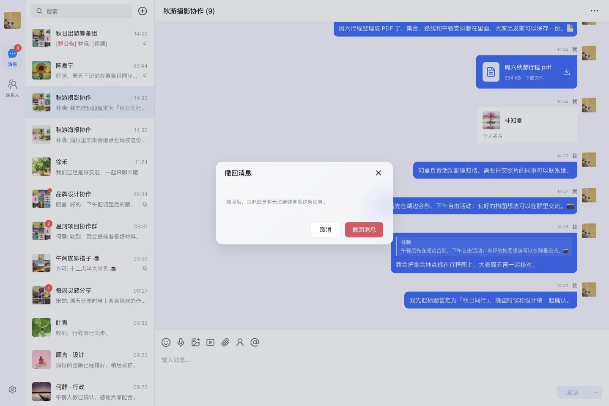Click 陈嘉宁 sunflower avatar
The height and width of the screenshot is (406, 609).
point(41,70)
